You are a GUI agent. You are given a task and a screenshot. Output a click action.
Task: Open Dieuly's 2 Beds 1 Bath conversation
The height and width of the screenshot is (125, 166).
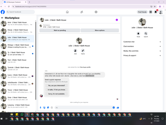(17, 31)
